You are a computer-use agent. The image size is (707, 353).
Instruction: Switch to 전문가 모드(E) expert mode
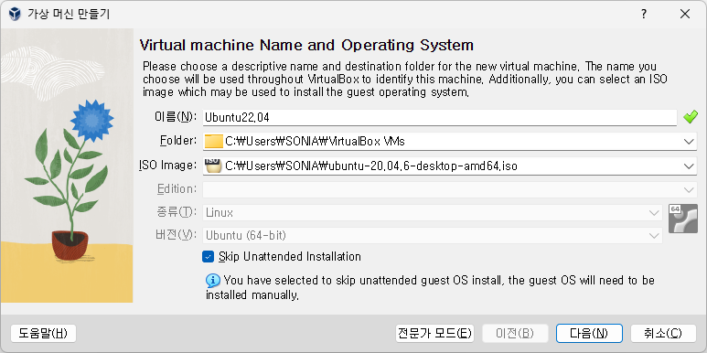point(434,334)
